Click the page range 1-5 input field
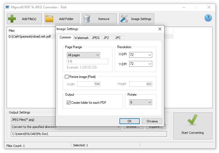Image resolution: width=219 pixels, height=153 pixels. click(88, 61)
